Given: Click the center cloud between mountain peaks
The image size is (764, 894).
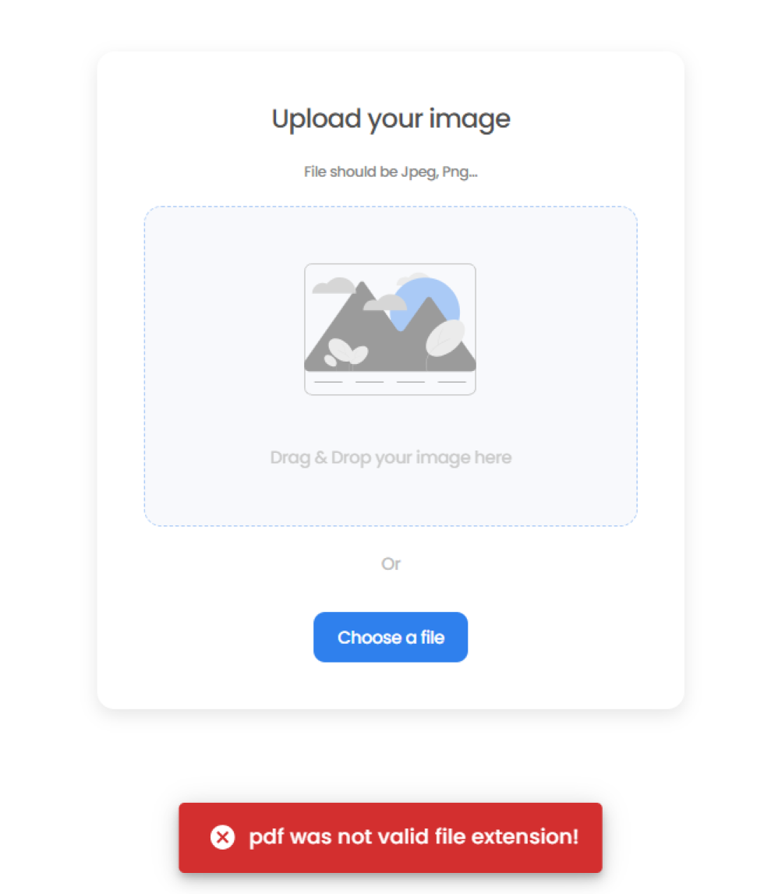Looking at the screenshot, I should (385, 302).
